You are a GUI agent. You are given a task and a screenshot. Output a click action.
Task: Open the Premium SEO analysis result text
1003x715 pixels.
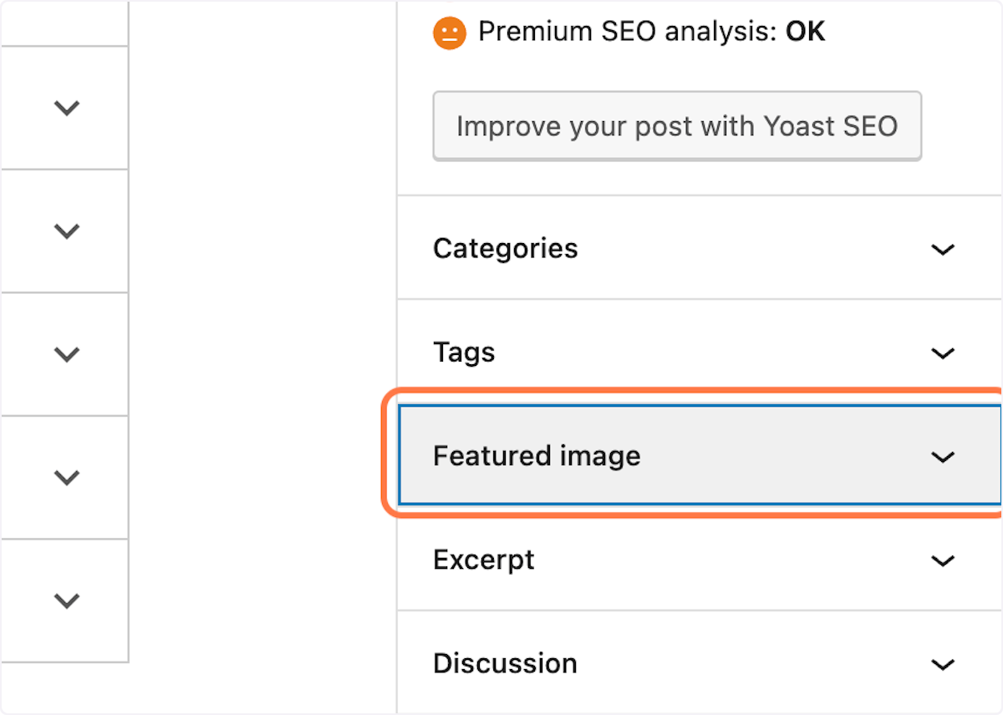[651, 32]
